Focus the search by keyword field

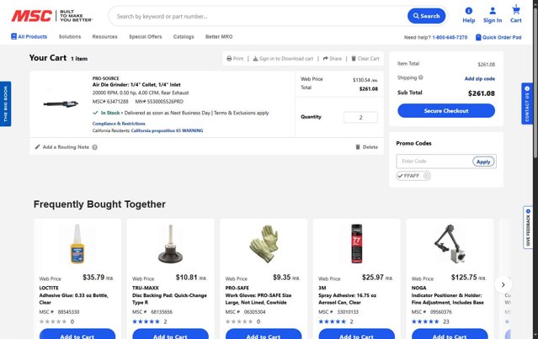point(258,16)
